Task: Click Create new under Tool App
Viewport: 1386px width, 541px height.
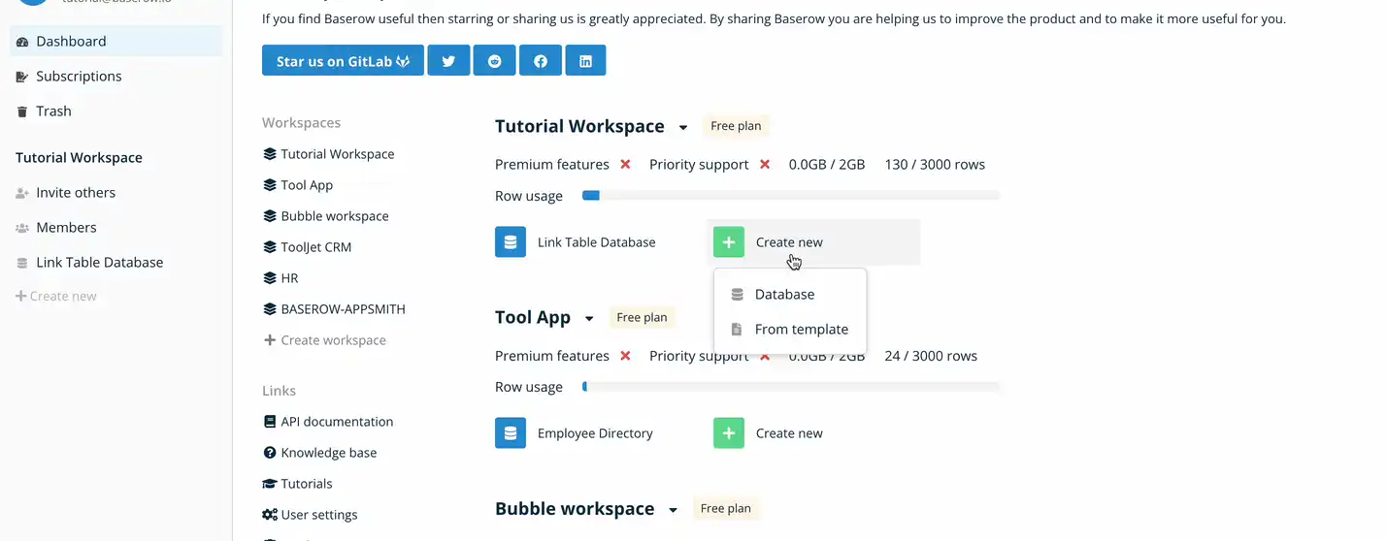Action: pyautogui.click(x=789, y=433)
